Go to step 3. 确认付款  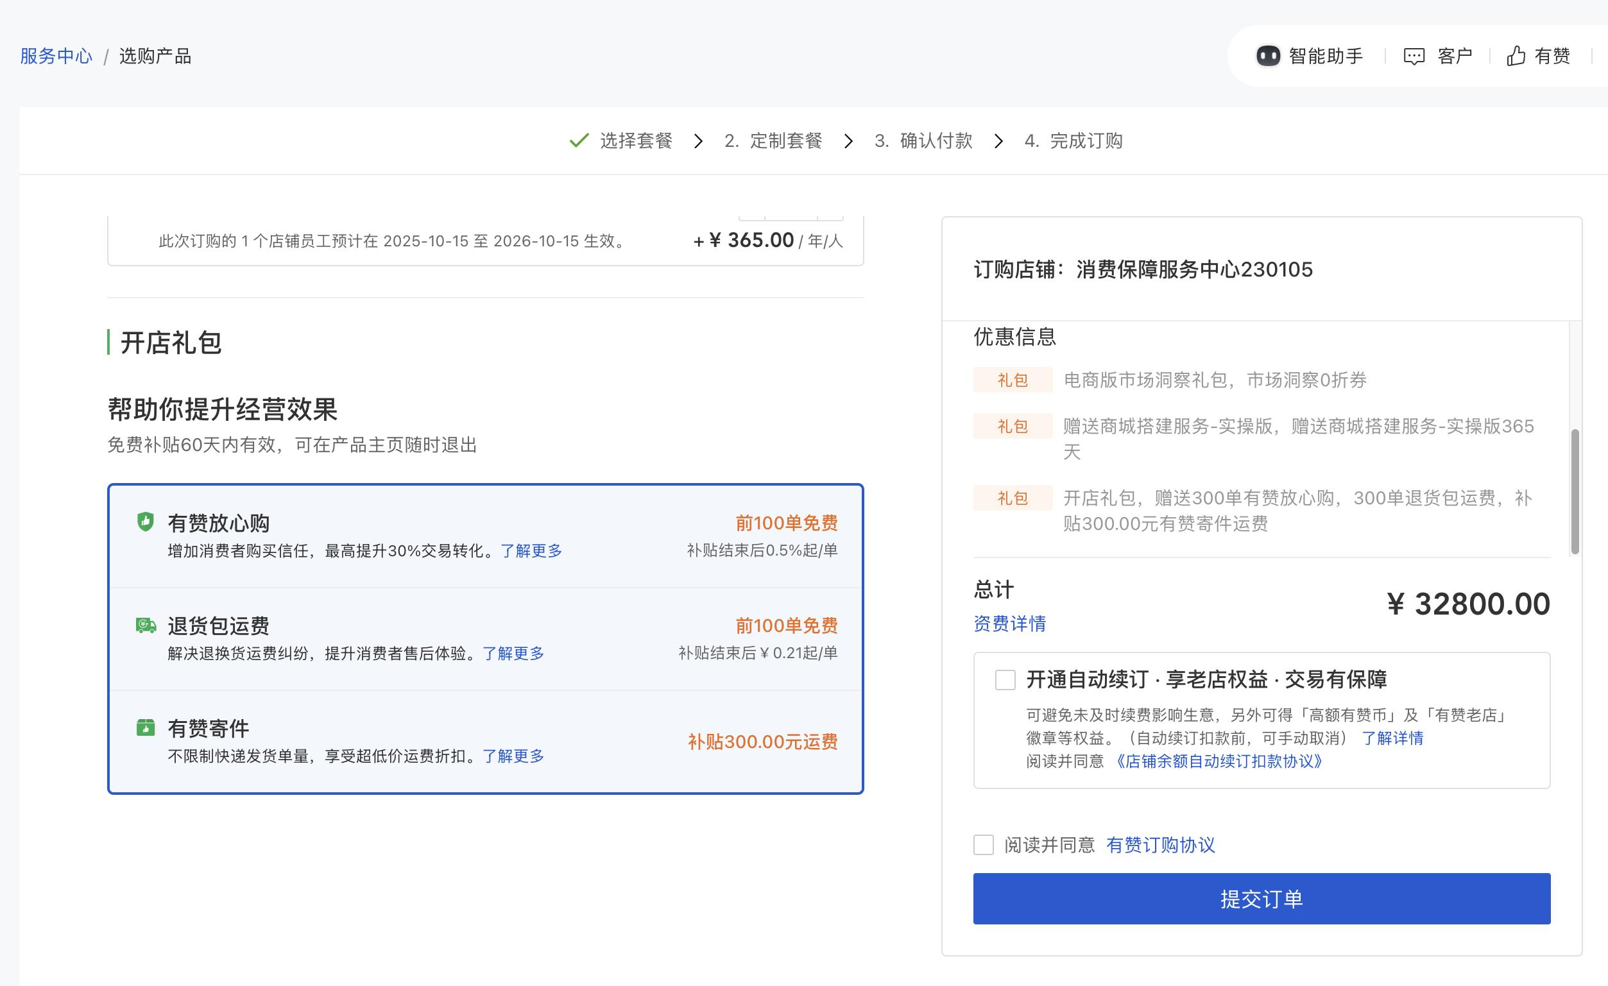click(923, 141)
